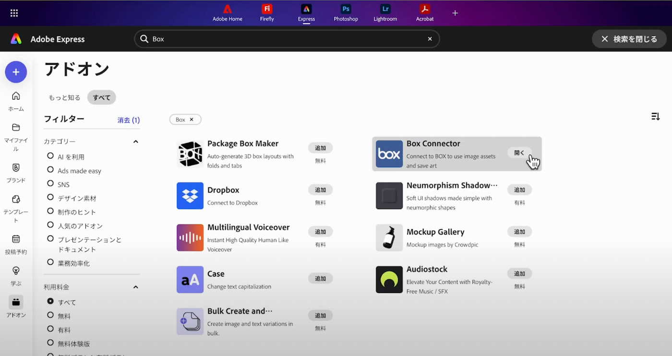672x356 pixels.
Task: Open the ブランド brand sidebar icon
Action: 16,168
